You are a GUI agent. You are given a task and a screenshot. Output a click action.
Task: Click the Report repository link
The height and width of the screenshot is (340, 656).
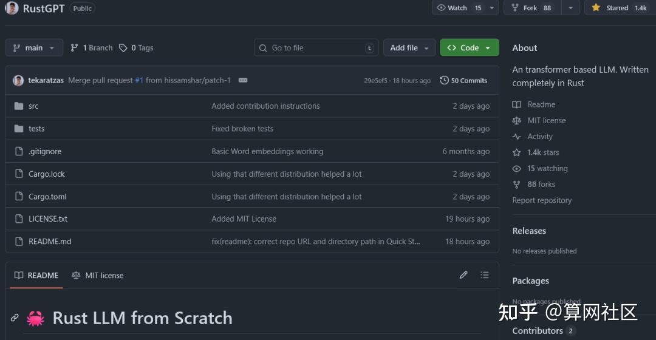[542, 200]
